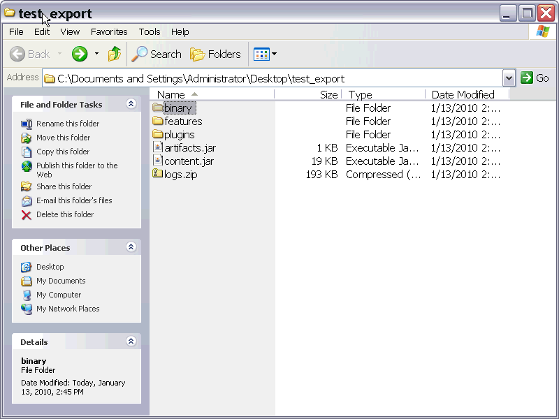Click the green Forward arrow button

click(x=80, y=54)
